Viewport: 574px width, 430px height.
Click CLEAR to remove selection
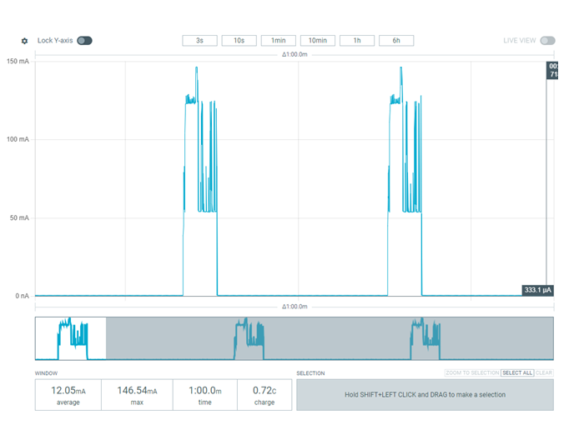[544, 373]
